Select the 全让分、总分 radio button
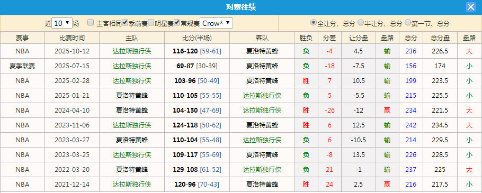 [x=313, y=22]
